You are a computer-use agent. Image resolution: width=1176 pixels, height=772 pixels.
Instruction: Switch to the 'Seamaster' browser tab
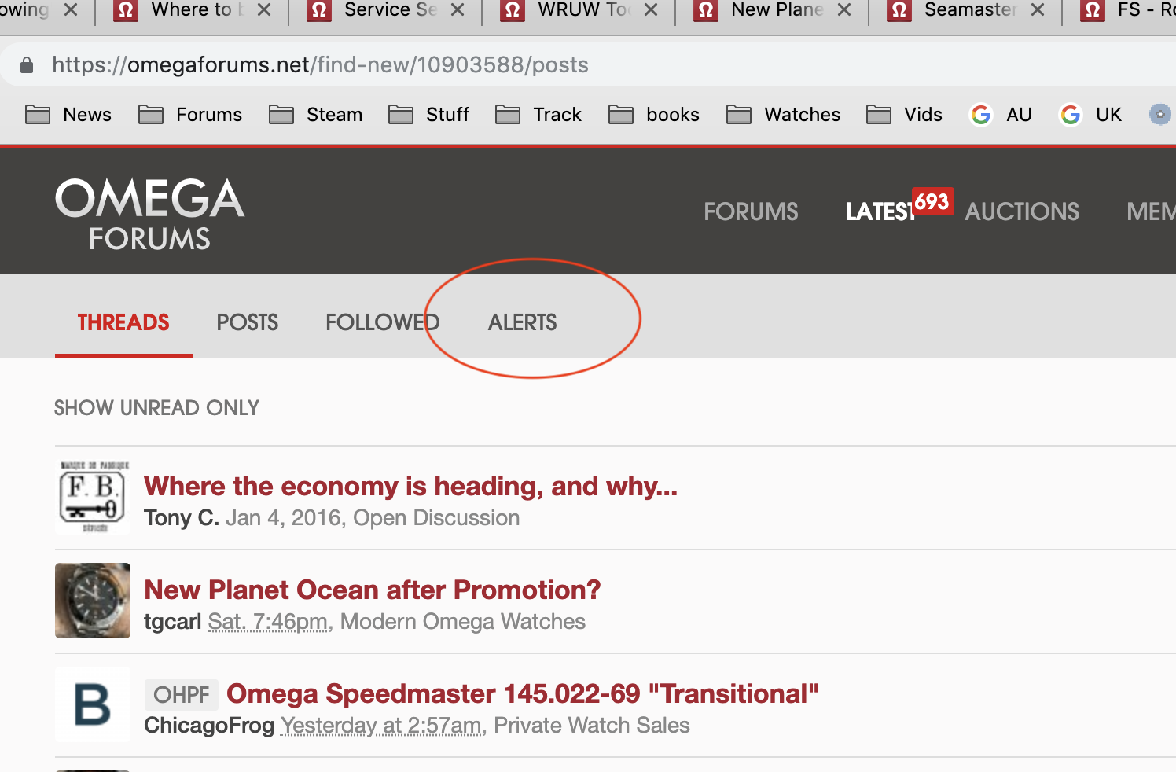968,10
